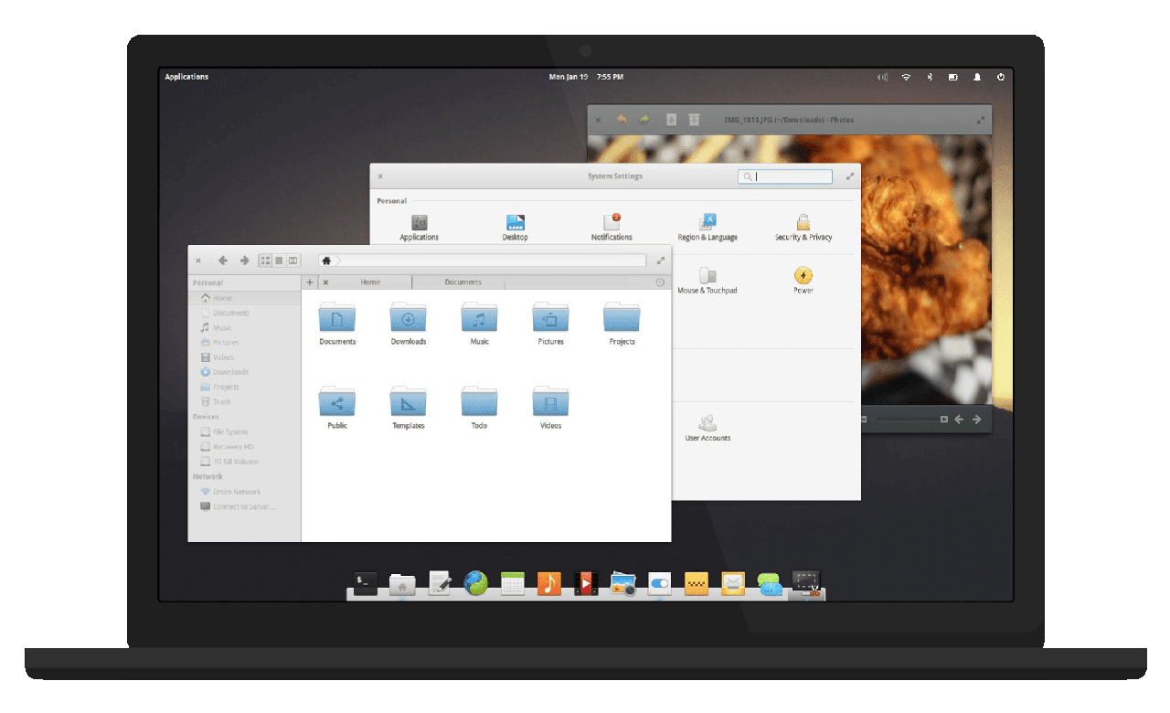Image resolution: width=1170 pixels, height=713 pixels.
Task: Open the Power settings pane
Action: [x=803, y=276]
